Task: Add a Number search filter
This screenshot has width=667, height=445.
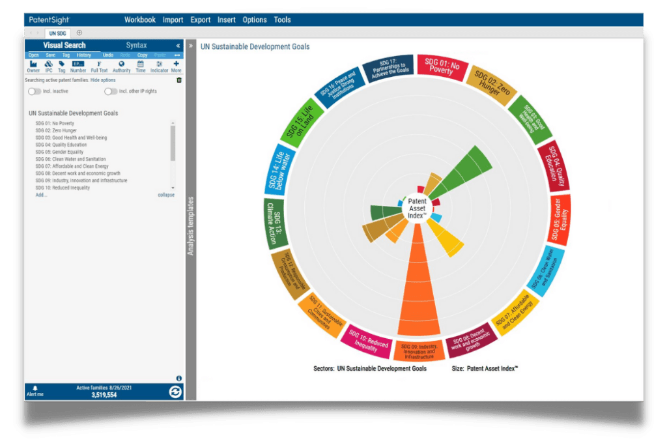Action: pos(78,66)
